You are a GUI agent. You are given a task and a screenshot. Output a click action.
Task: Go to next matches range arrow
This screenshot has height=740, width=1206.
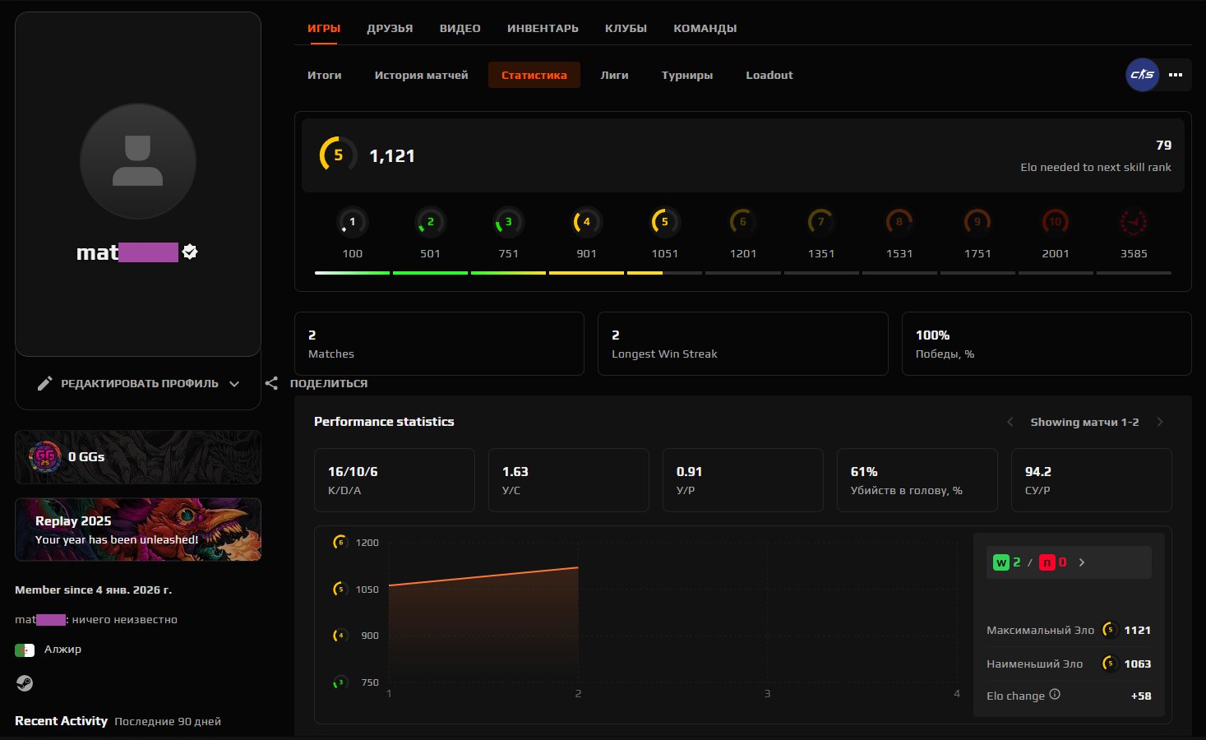click(x=1160, y=422)
